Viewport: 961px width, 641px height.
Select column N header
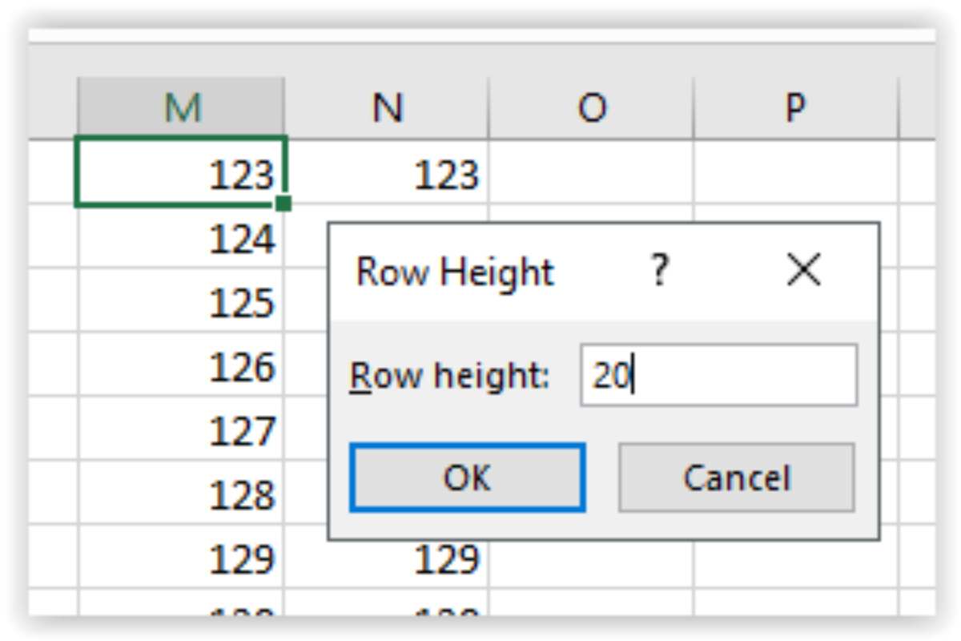tap(387, 107)
